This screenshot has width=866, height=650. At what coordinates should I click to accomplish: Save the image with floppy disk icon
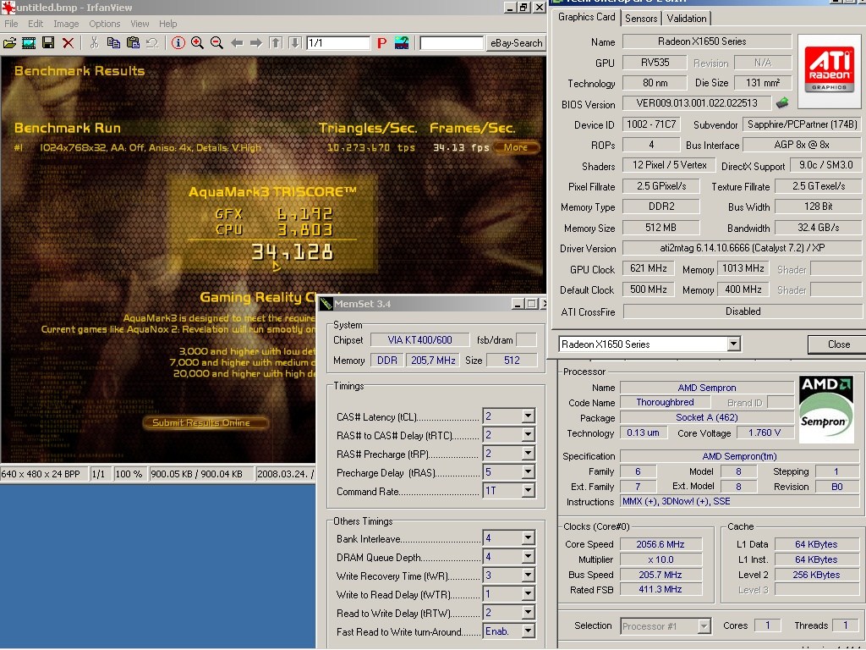(48, 43)
